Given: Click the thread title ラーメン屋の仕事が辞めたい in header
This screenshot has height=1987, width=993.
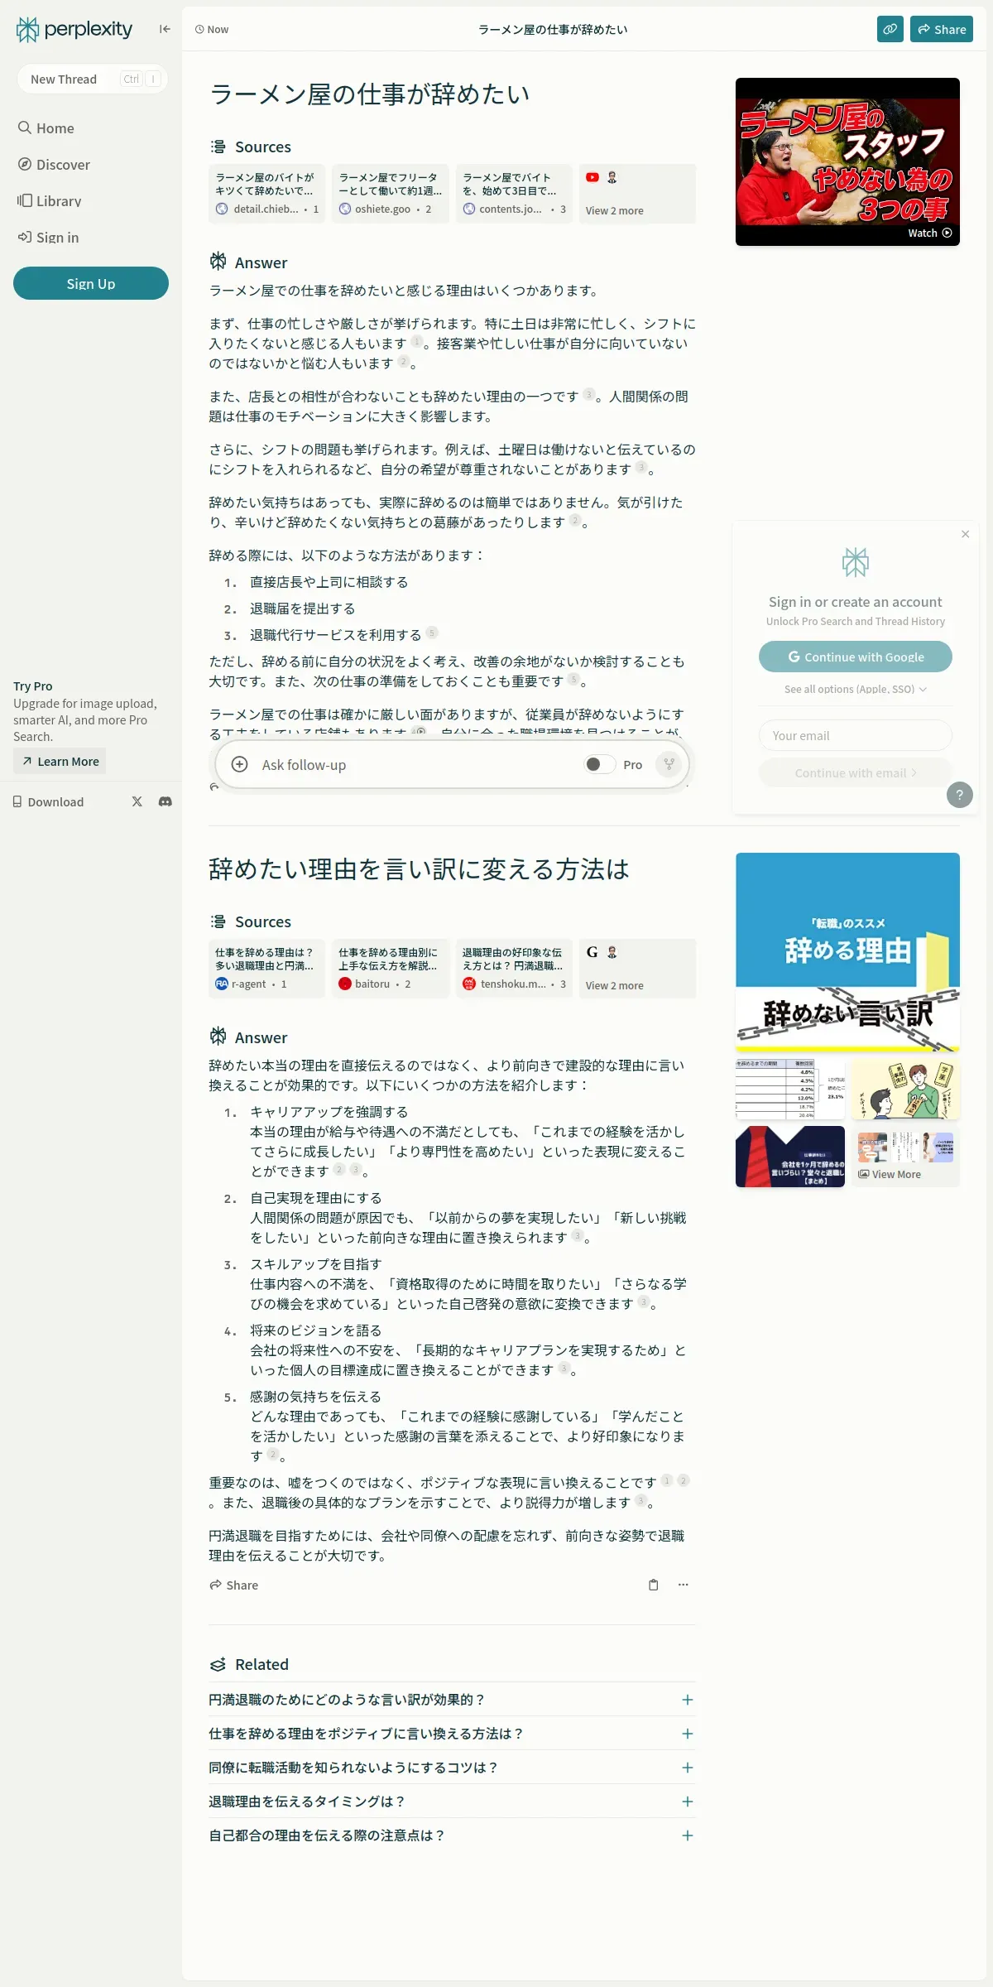Looking at the screenshot, I should [553, 29].
